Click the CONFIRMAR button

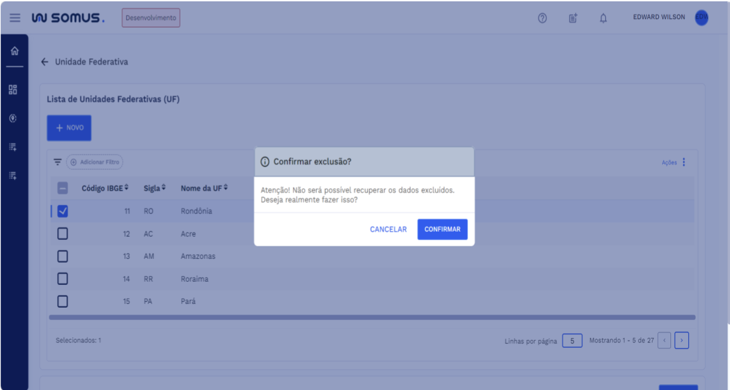(442, 229)
